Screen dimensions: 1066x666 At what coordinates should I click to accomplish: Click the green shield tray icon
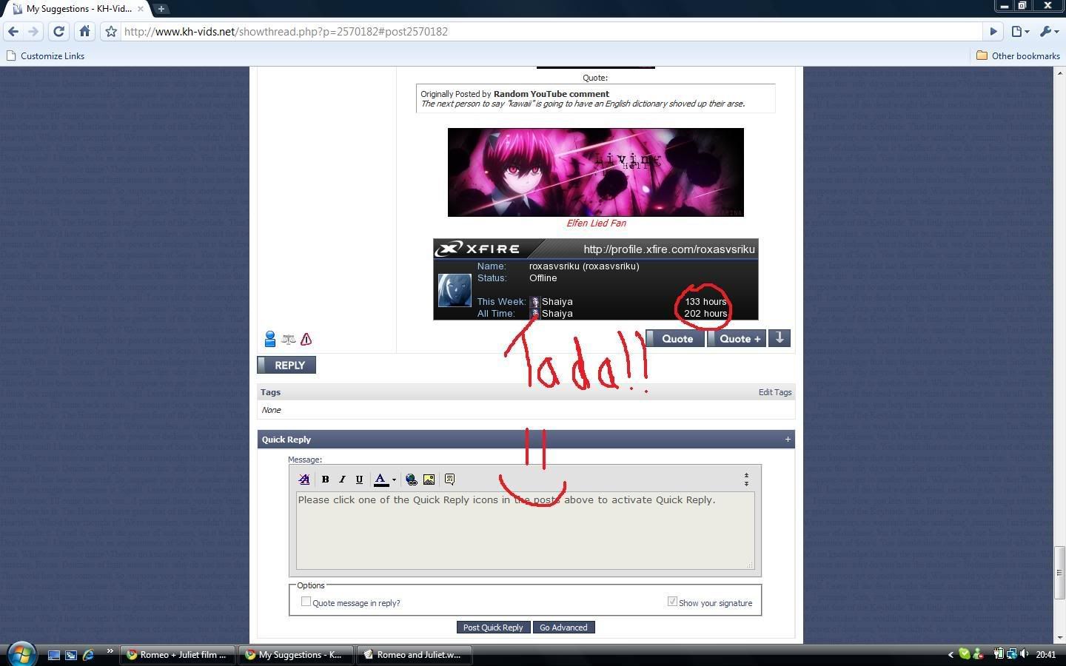point(965,654)
